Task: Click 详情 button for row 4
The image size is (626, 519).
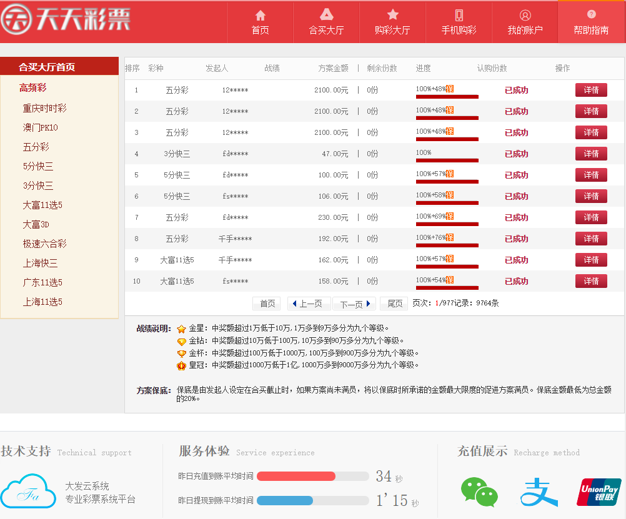Action: (591, 154)
